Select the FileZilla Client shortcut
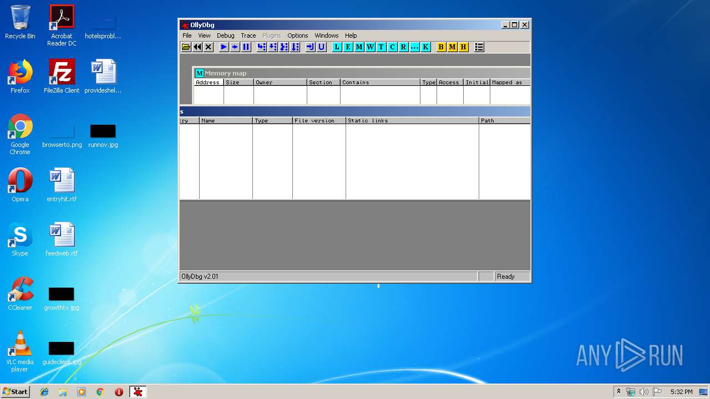This screenshot has width=710, height=399. (62, 76)
